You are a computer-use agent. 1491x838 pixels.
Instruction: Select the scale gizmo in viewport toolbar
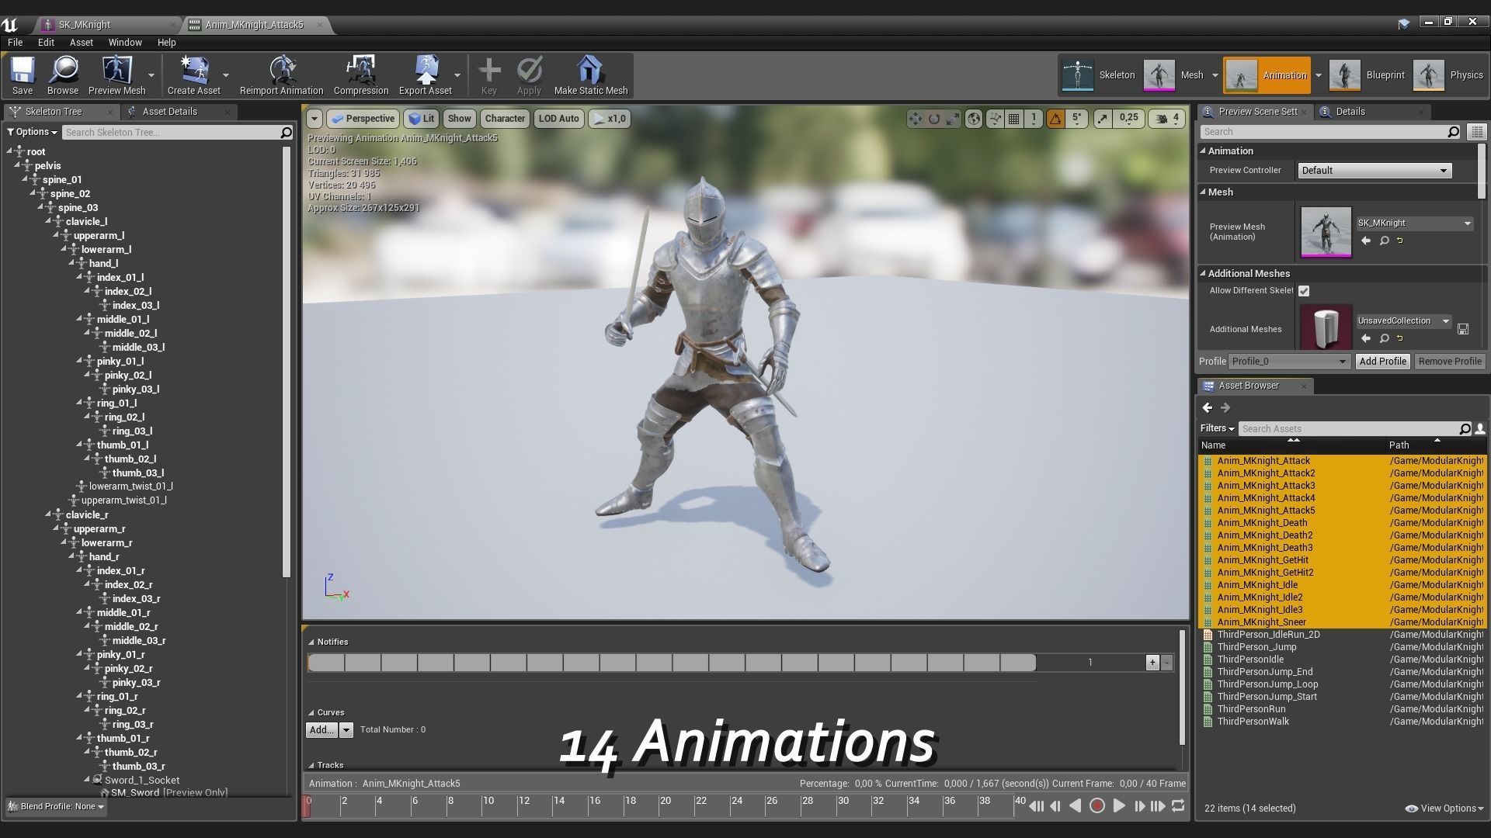tap(953, 119)
